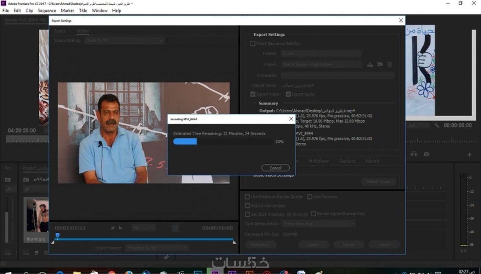
Task: Open the Window menu
Action: click(99, 10)
